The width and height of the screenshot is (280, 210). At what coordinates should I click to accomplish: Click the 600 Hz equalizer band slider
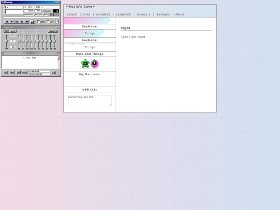tap(31, 41)
